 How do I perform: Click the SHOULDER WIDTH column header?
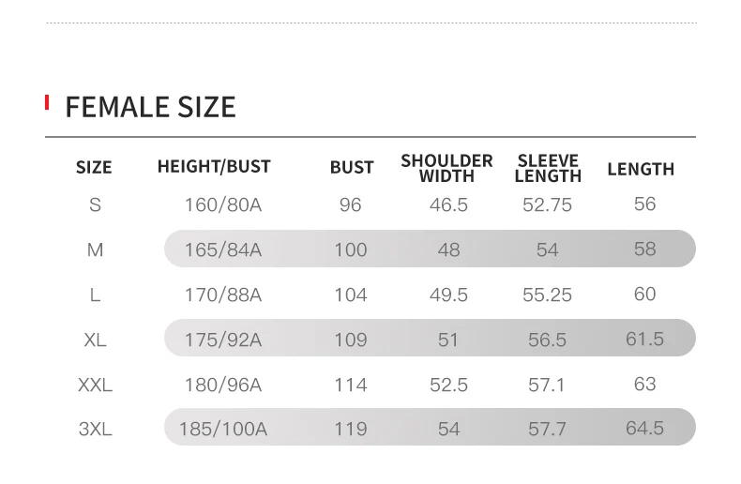pyautogui.click(x=446, y=168)
